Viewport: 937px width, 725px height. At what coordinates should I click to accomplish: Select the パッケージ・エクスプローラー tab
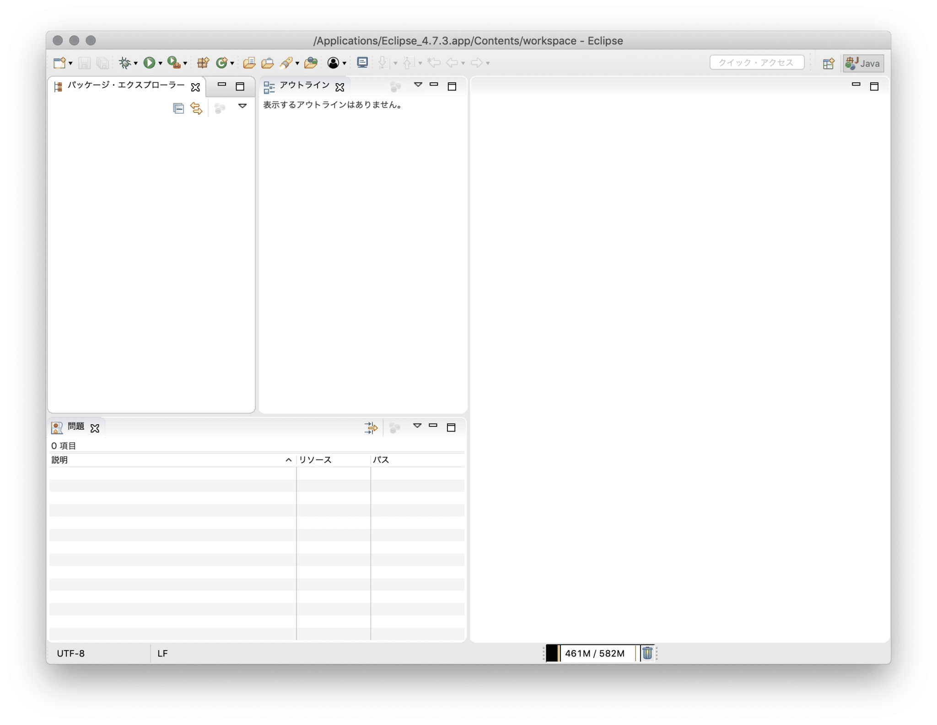126,85
